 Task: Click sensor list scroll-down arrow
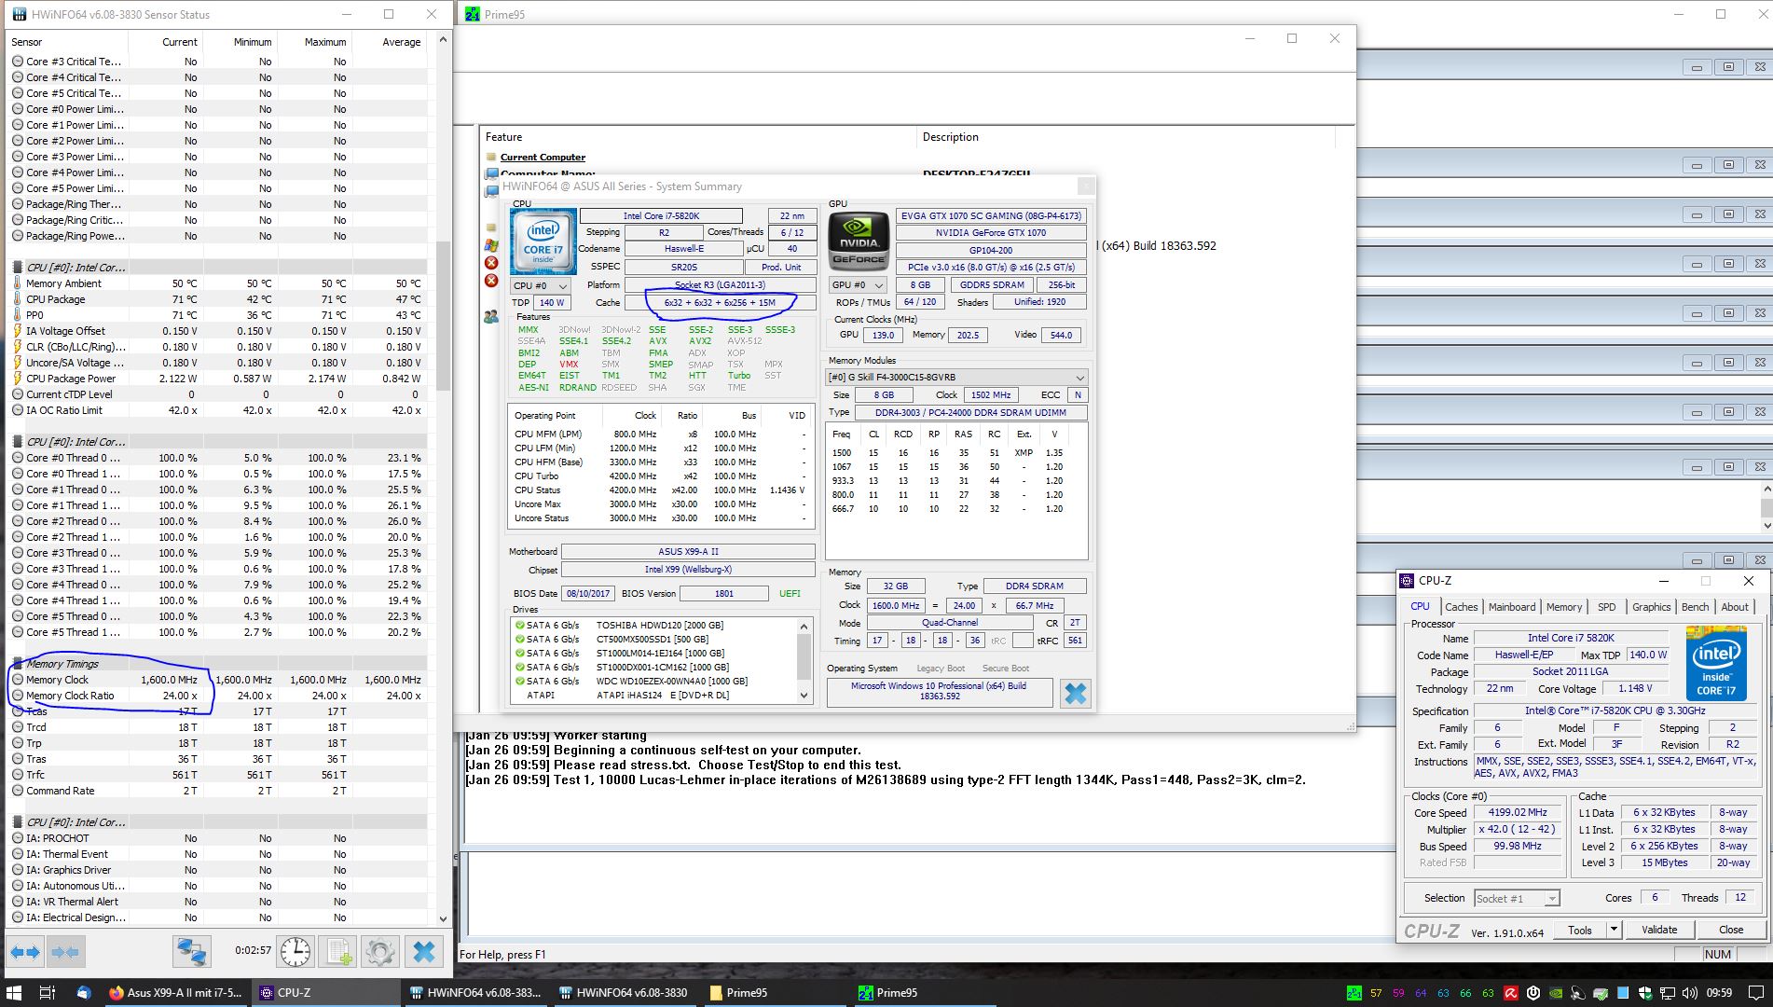point(443,918)
